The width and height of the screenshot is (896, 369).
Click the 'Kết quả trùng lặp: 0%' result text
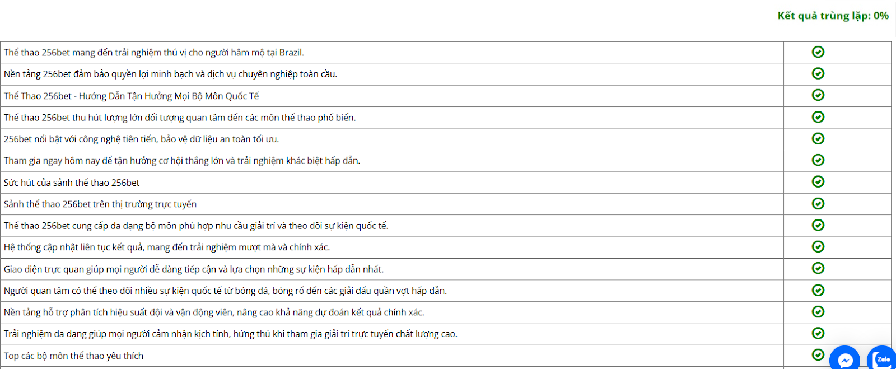833,16
